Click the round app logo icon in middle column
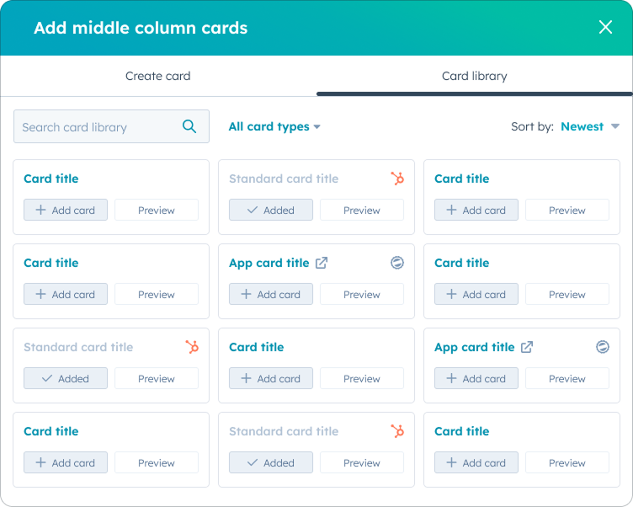The height and width of the screenshot is (507, 633). [x=397, y=263]
